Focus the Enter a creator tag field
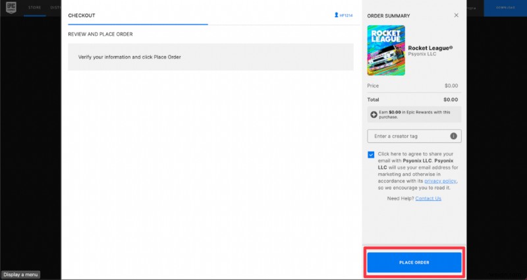The image size is (527, 280). coord(414,136)
